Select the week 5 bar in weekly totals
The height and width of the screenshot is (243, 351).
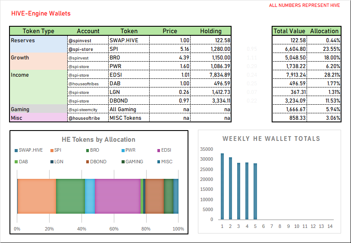[x=255, y=191]
